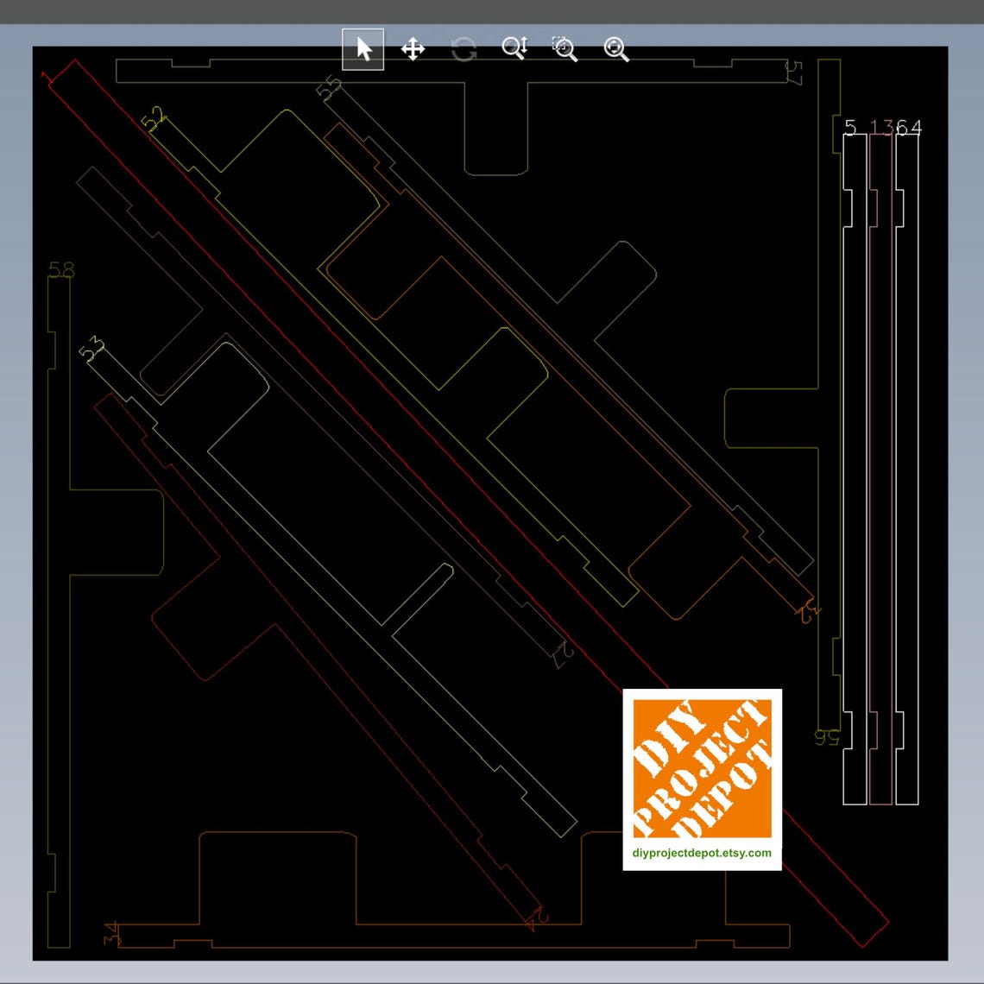Viewport: 984px width, 984px height.
Task: Click the Zoom to Fit icon
Action: click(x=616, y=50)
